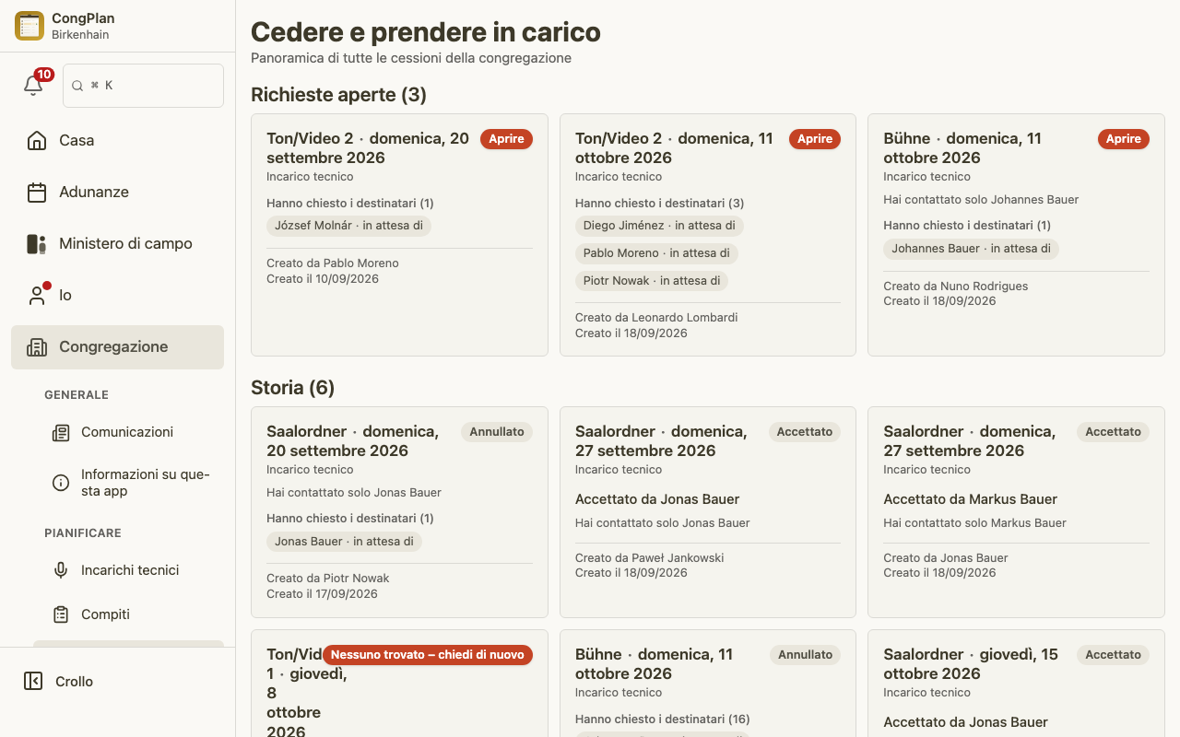The width and height of the screenshot is (1180, 737).
Task: Click Aprire on Ton/Video 2 11 ottobre card
Action: click(815, 139)
